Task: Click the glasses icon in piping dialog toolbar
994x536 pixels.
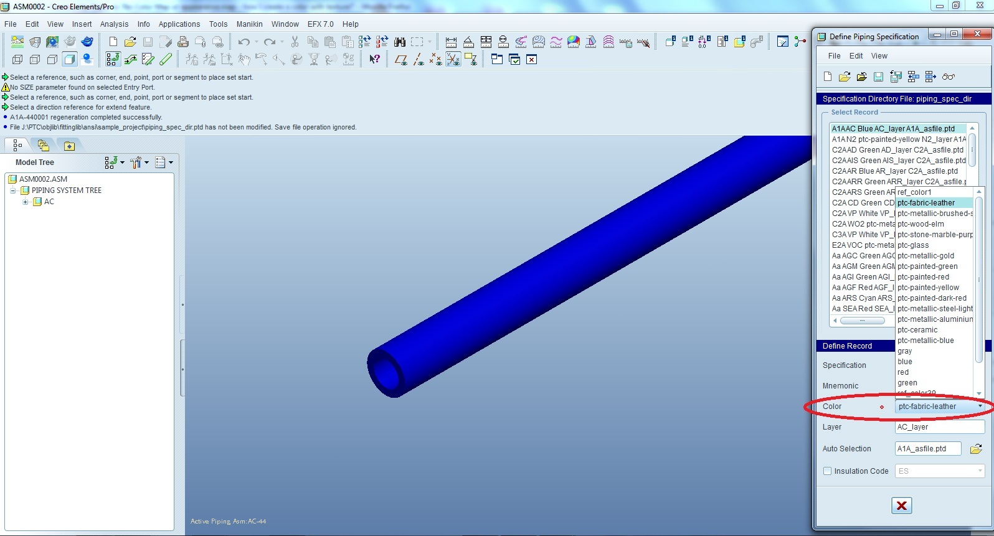Action: (x=948, y=77)
